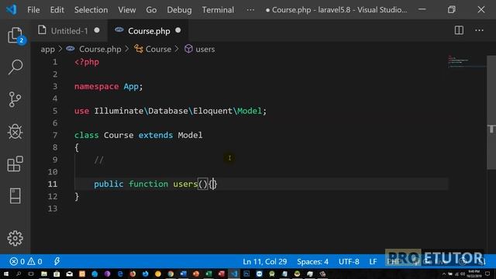The width and height of the screenshot is (496, 279).
Task: Click the comment slashes on line 9
Action: click(98, 160)
